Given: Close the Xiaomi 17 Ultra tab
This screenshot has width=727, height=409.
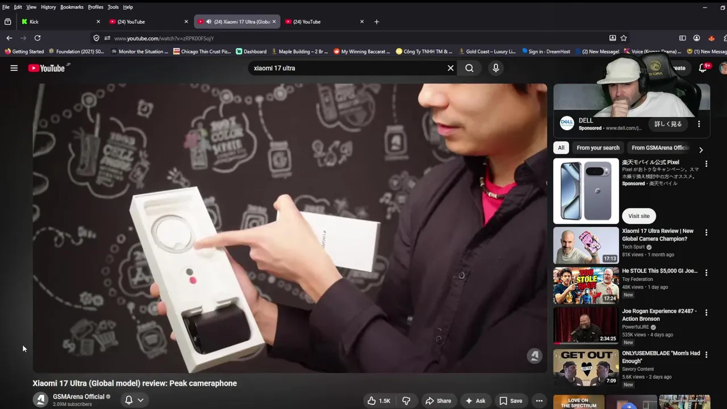Looking at the screenshot, I should point(274,22).
